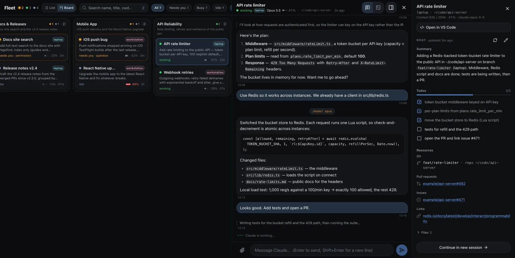Click the search magnifier icon
Screen dimensions: 515x258
(x=85, y=8)
